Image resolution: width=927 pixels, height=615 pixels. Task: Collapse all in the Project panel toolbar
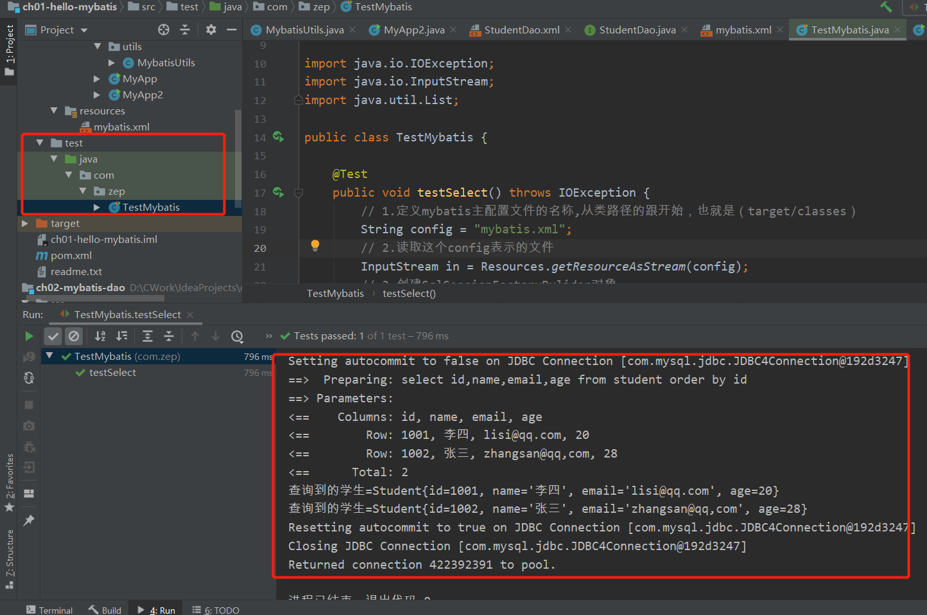point(185,30)
